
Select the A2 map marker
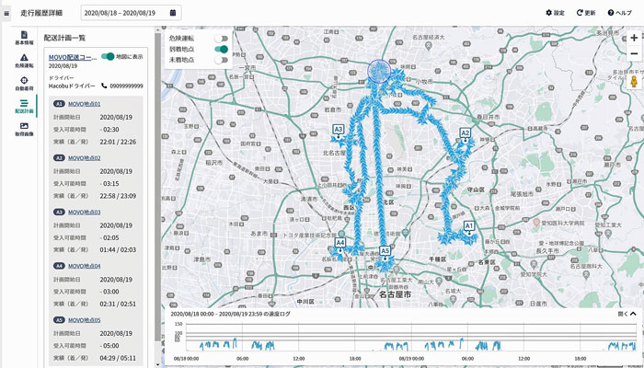465,134
